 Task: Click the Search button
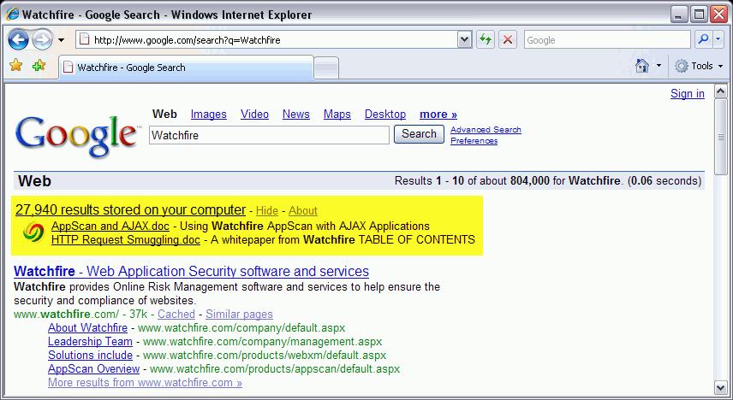coord(419,134)
